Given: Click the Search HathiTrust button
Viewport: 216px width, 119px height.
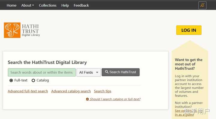Looking at the screenshot, I should [x=121, y=72].
